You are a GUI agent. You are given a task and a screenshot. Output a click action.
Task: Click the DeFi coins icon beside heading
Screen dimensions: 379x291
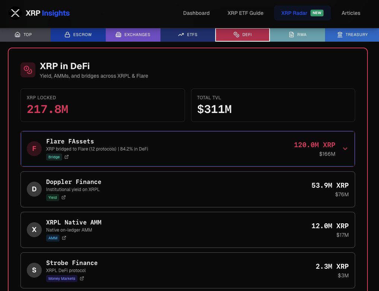pos(28,70)
